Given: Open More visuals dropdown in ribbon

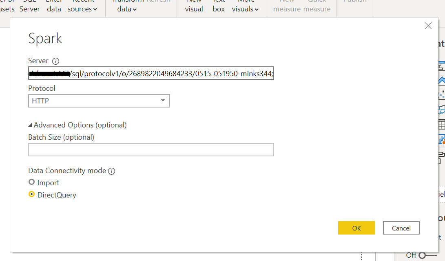Looking at the screenshot, I should (245, 6).
